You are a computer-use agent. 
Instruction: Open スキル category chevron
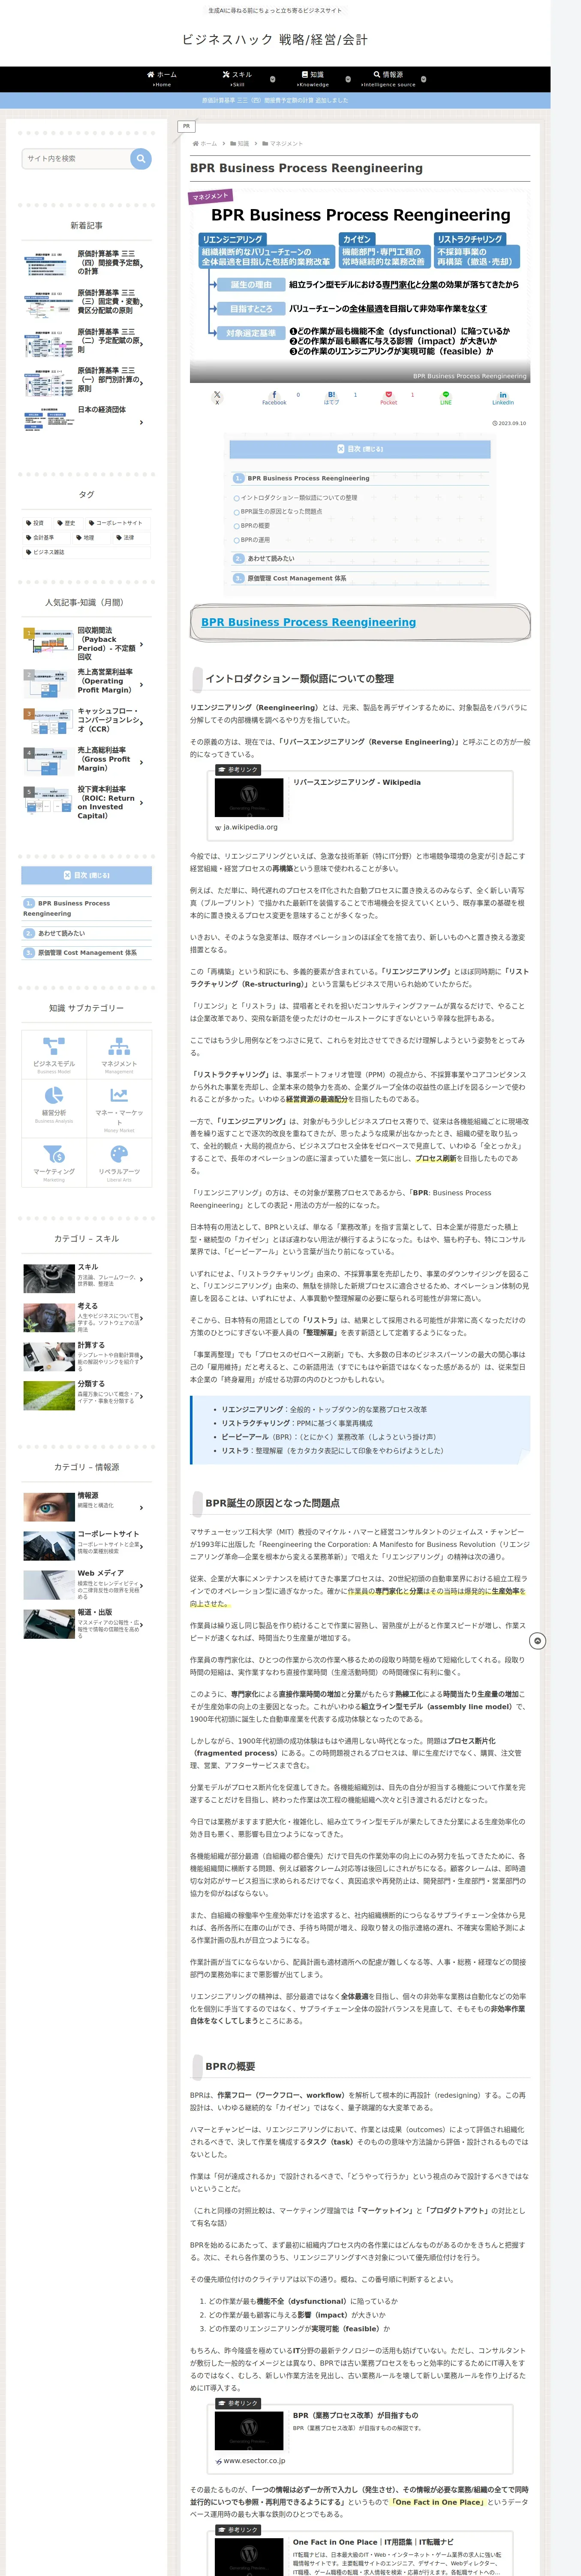point(142,1278)
